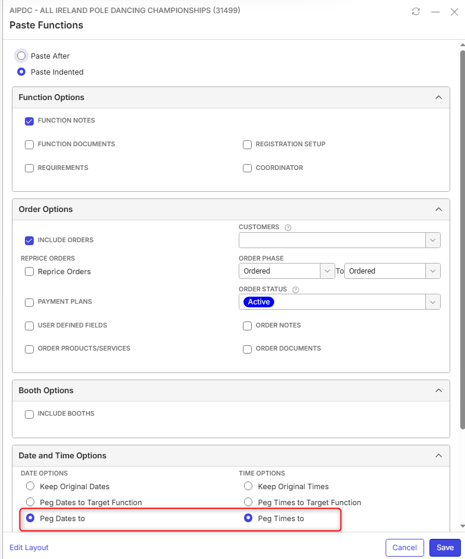Check the Requirements option

[29, 168]
